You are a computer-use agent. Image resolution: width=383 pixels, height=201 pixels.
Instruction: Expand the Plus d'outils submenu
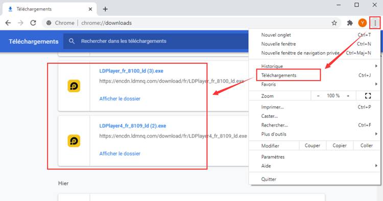(x=315, y=134)
